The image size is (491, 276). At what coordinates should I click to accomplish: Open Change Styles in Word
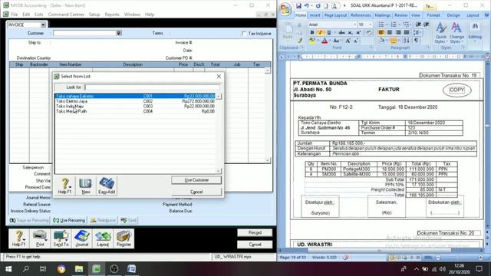(456, 33)
